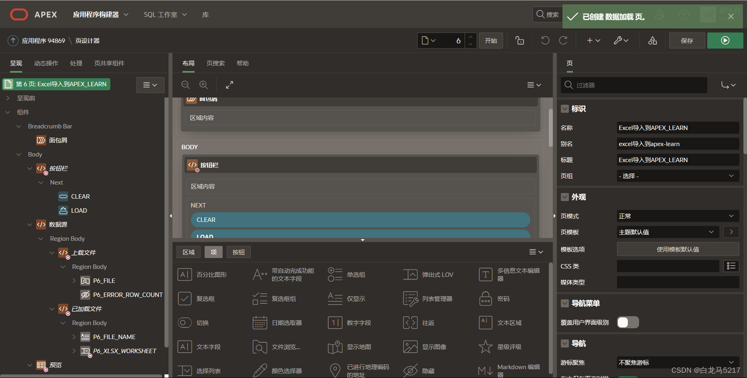Switch to the 页共享组件 tab

click(109, 63)
